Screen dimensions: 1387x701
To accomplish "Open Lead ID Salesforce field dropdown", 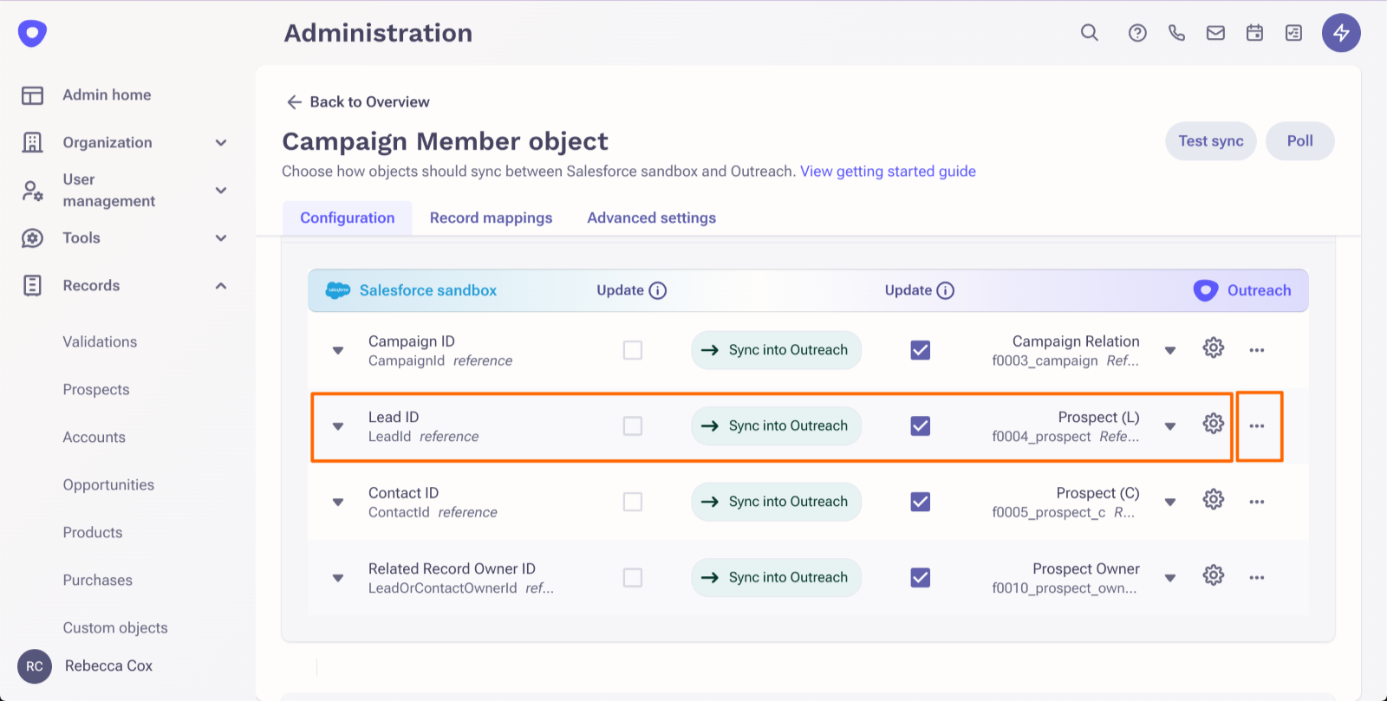I will (338, 426).
